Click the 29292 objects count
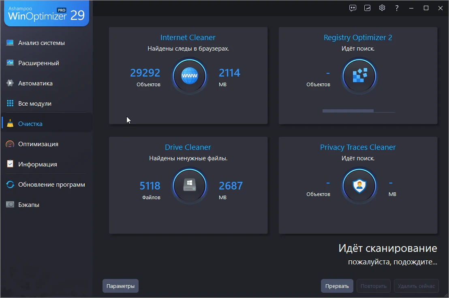Viewport: 449px width, 298px height. click(145, 72)
